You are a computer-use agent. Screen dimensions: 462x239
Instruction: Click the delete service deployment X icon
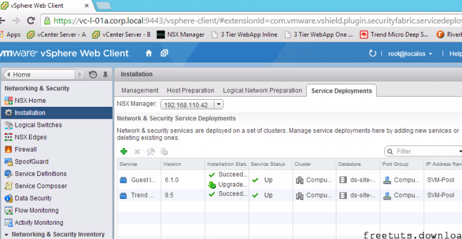[137, 152]
